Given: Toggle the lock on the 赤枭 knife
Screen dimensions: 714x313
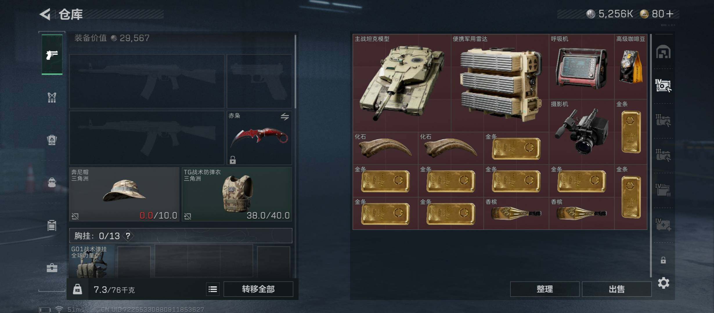Looking at the screenshot, I should 233,160.
